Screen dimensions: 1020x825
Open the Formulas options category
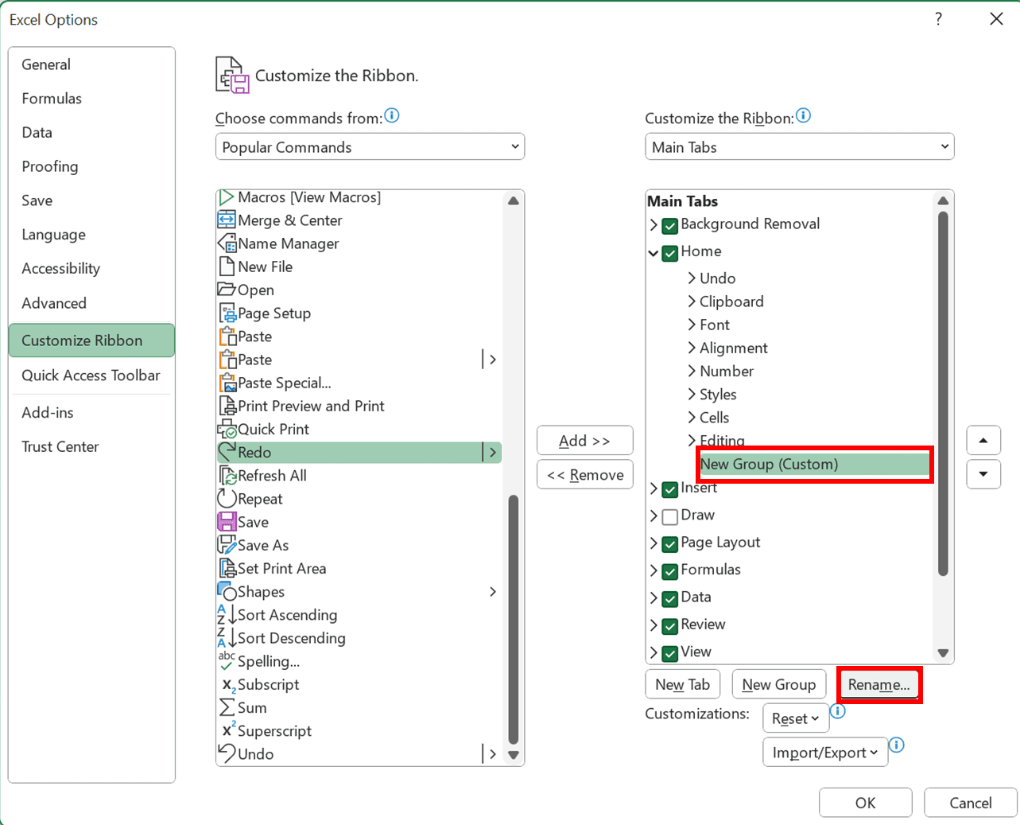pos(91,99)
